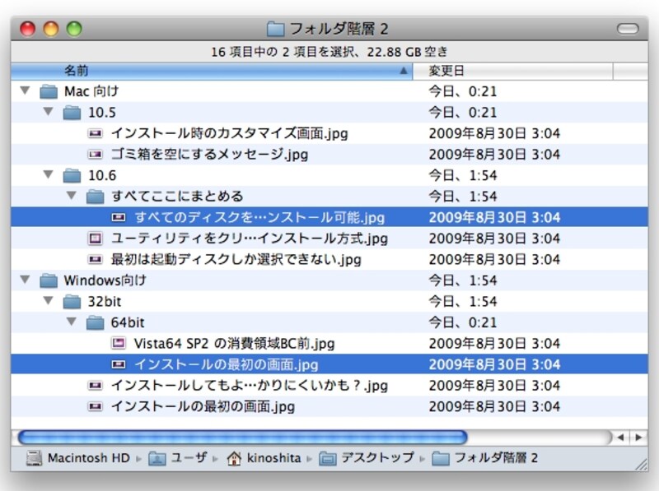The height and width of the screenshot is (491, 659).
Task: Select "最初は起動ディスクしか選択できない.jpg" in the list
Action: (x=206, y=259)
